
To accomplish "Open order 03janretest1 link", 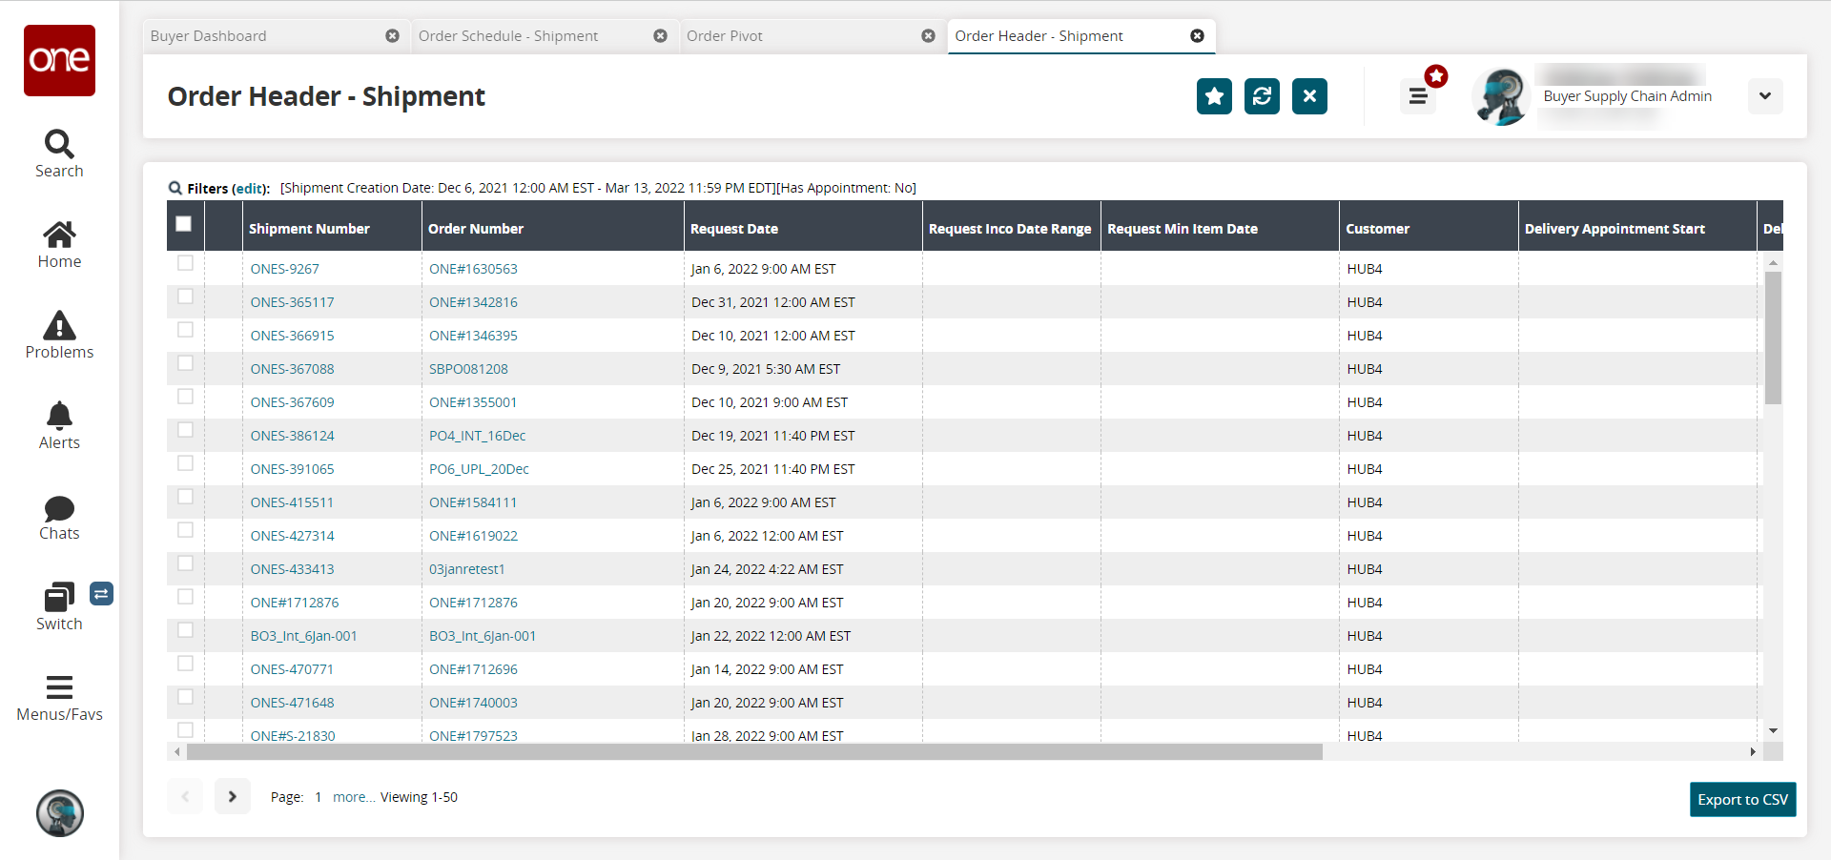I will pos(467,569).
